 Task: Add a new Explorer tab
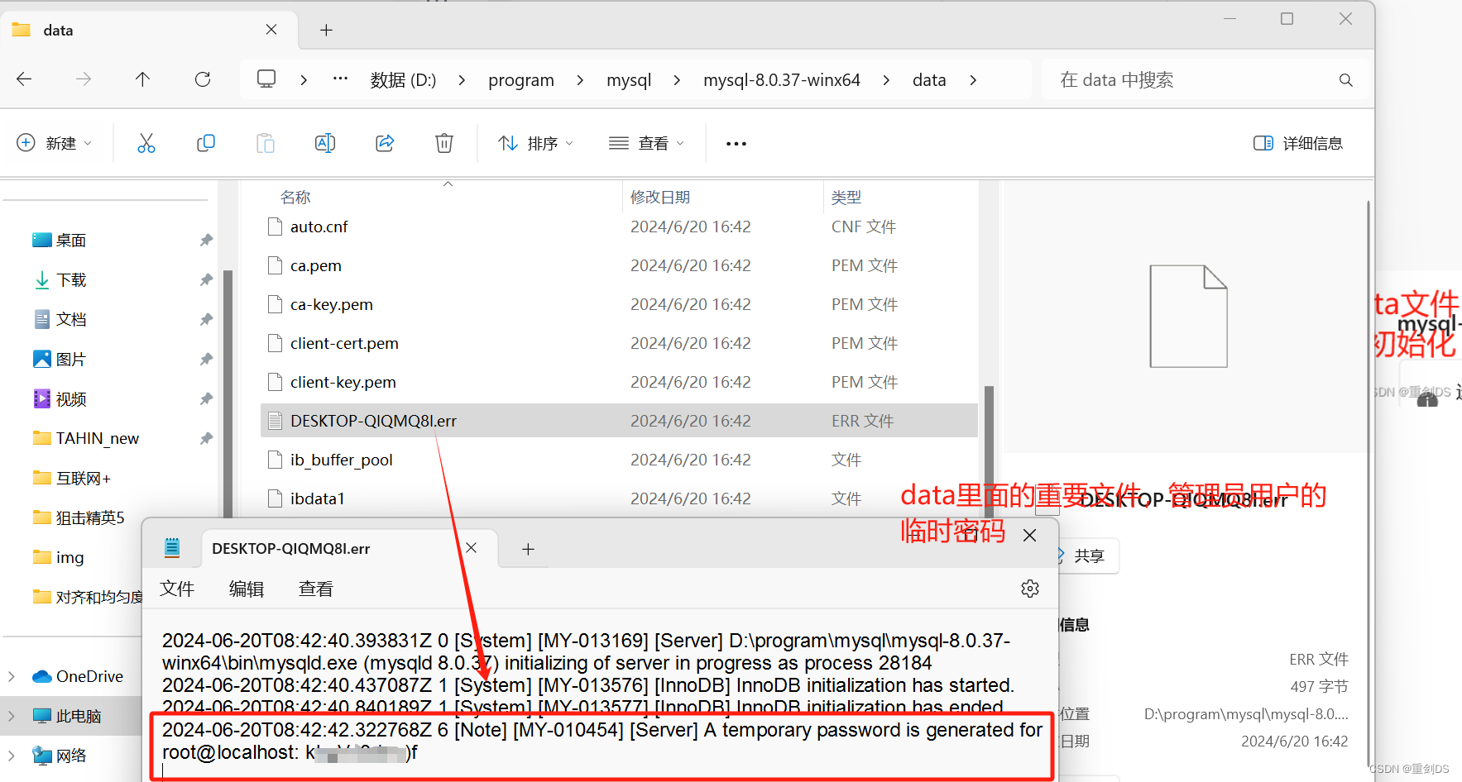(x=326, y=31)
